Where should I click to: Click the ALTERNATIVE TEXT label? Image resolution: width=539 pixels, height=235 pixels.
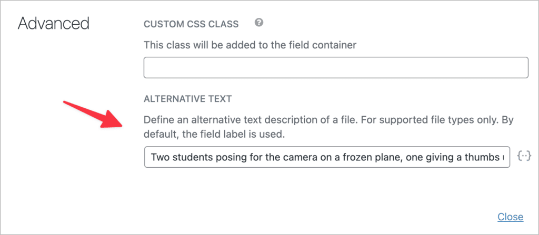[188, 99]
